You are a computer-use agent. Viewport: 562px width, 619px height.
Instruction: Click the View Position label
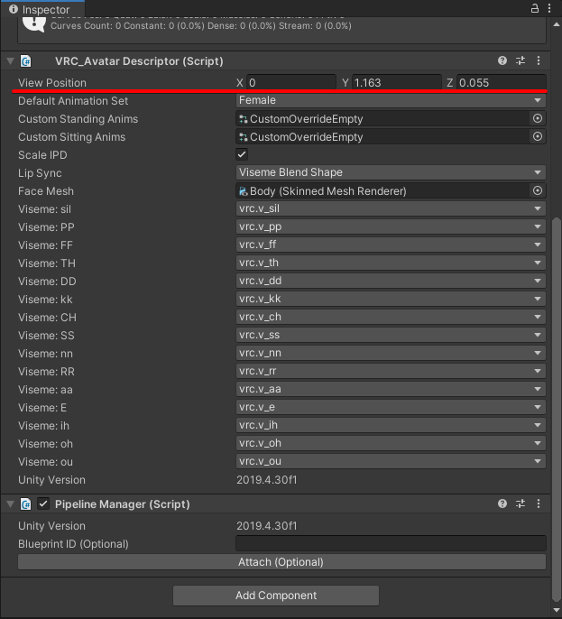click(x=52, y=83)
